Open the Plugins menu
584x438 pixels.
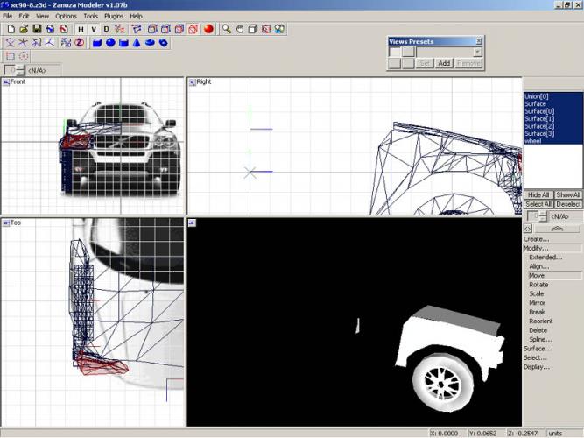114,16
